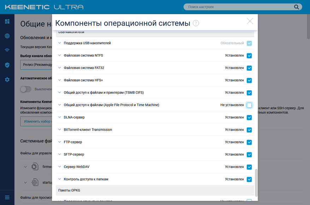Click the Установлен status for FTP-сервер

point(234,142)
